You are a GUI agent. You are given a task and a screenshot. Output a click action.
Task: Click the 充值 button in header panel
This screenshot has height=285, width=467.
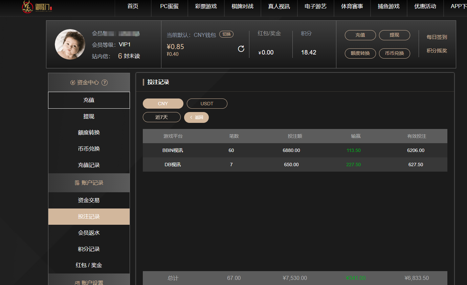360,35
